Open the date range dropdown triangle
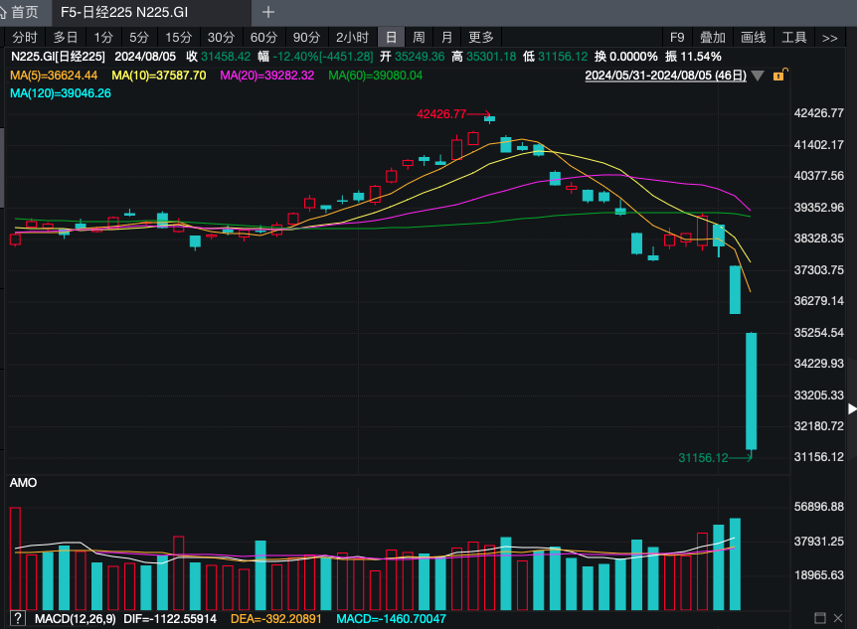This screenshot has width=857, height=629. 759,76
